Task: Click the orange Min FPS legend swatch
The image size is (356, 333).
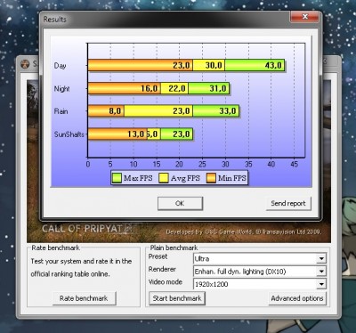Action: click(x=211, y=178)
